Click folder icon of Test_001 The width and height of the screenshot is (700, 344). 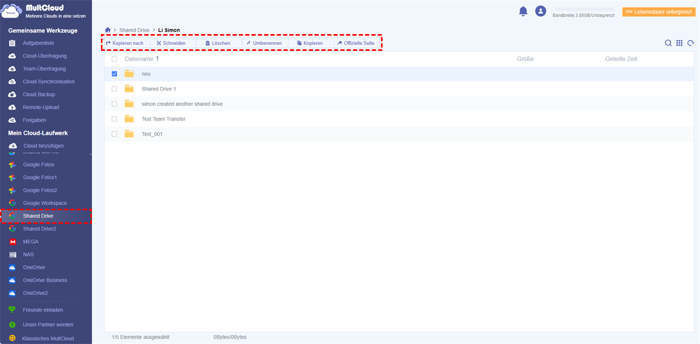point(129,134)
